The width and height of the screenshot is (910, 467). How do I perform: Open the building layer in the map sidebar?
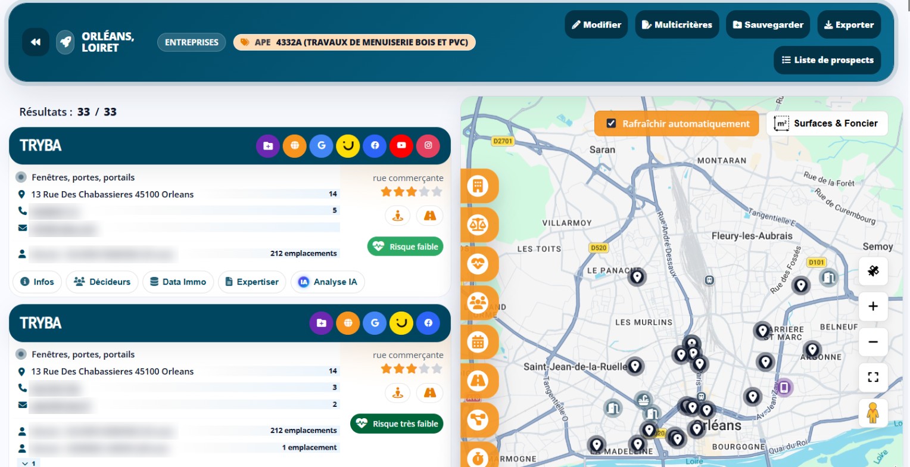click(x=478, y=186)
